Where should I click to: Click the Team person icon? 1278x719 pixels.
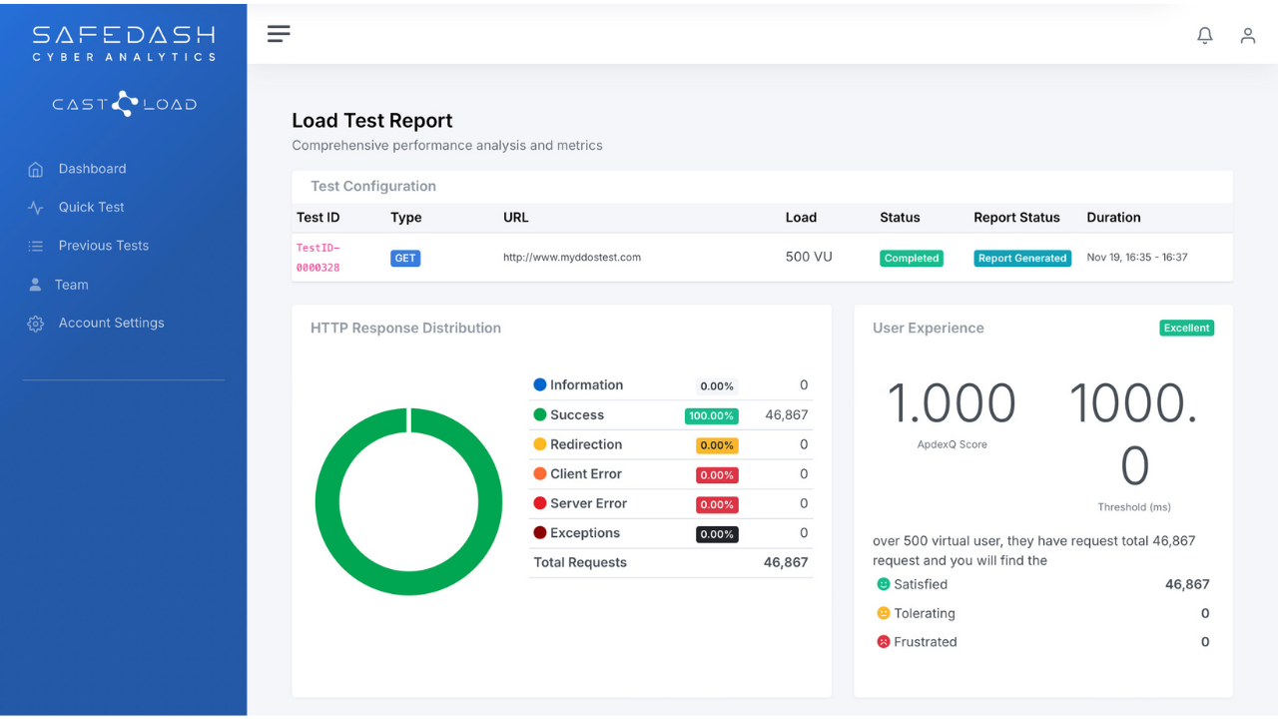point(36,285)
